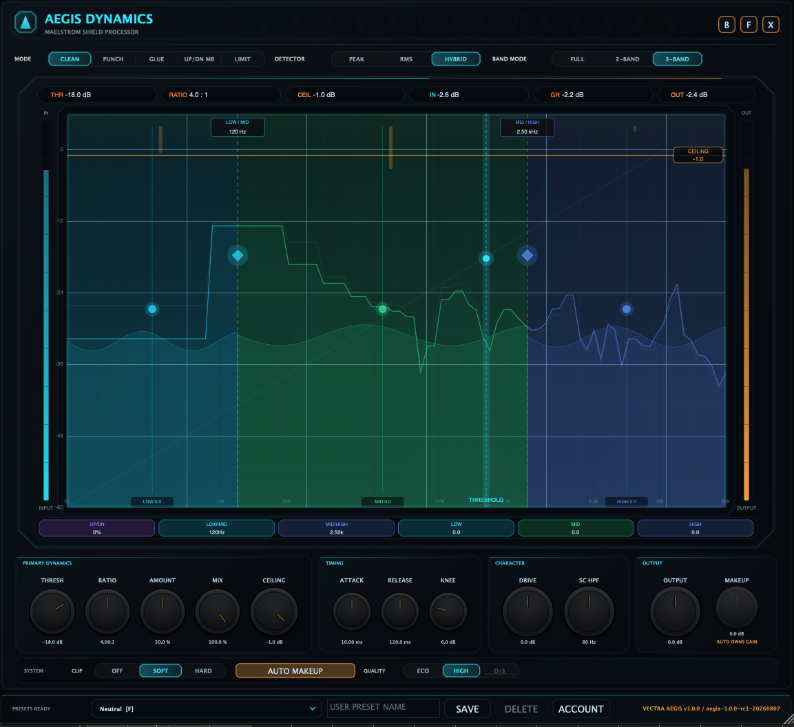Set quality to ECO
The height and width of the screenshot is (727, 794).
point(423,671)
